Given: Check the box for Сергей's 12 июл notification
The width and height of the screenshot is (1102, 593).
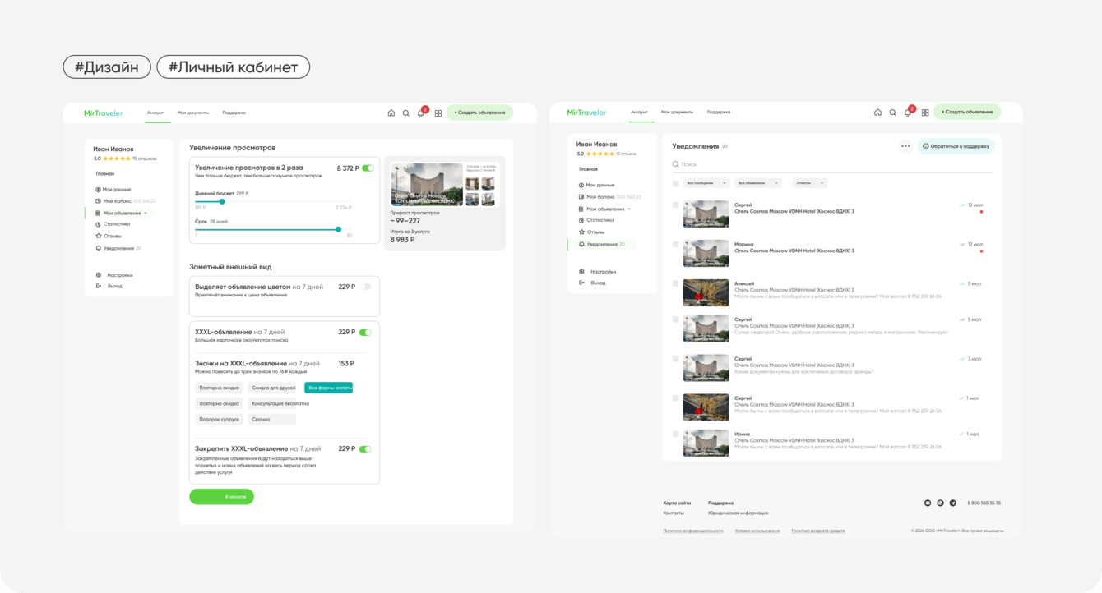Looking at the screenshot, I should (x=676, y=205).
